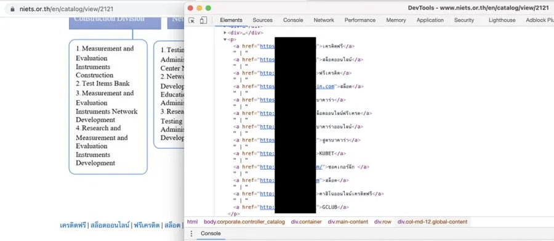Viewport: 554px width, 241px height.
Task: Open the Lighthouse tab
Action: pyautogui.click(x=502, y=20)
